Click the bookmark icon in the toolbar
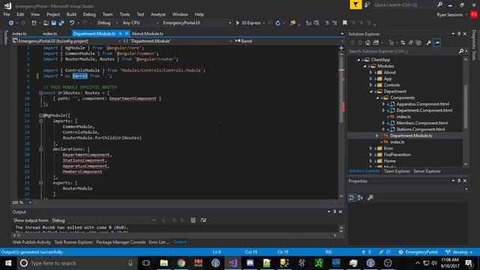The width and height of the screenshot is (480, 270). pyautogui.click(x=345, y=22)
